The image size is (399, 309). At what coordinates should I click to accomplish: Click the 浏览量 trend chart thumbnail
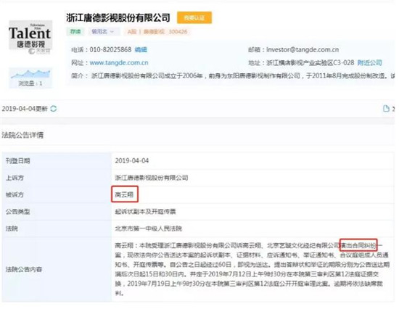click(x=30, y=74)
